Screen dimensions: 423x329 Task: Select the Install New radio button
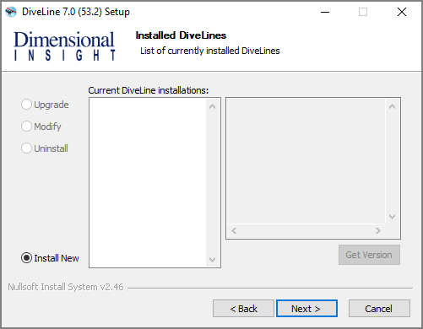pos(50,258)
